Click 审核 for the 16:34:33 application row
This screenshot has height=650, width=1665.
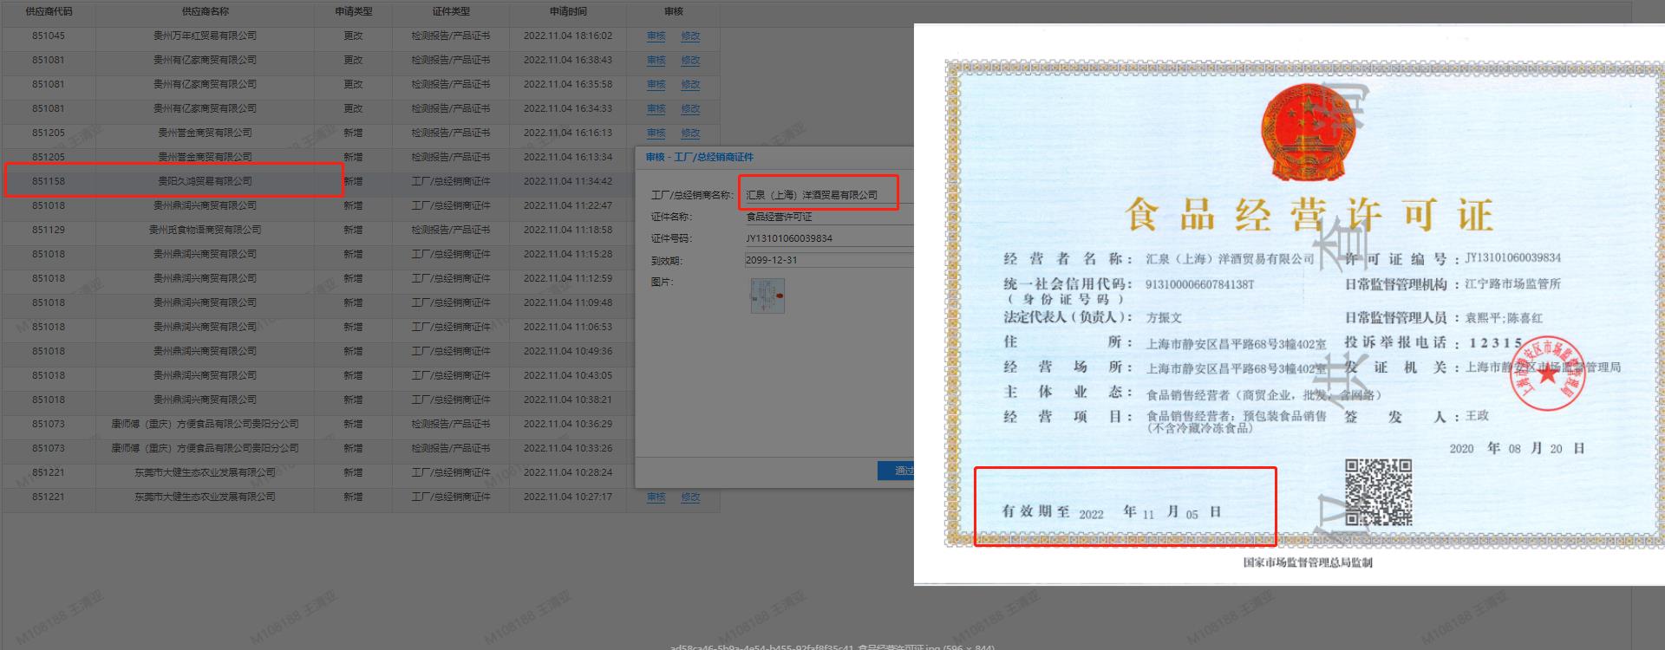656,109
